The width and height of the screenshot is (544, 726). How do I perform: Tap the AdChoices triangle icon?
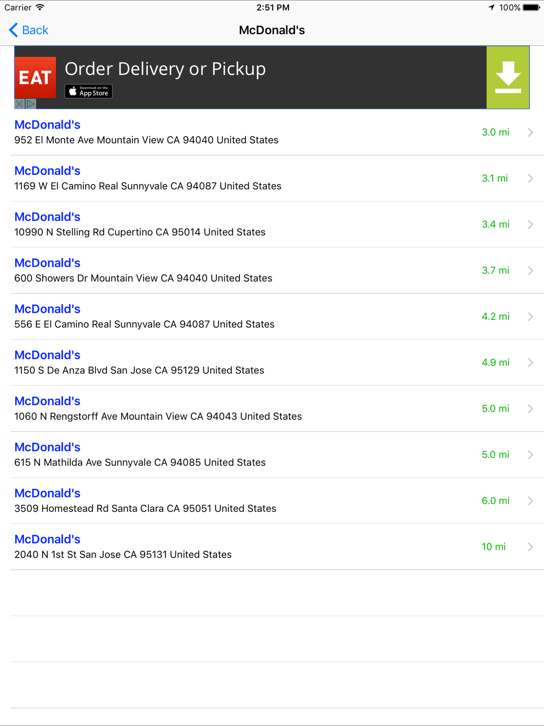pyautogui.click(x=31, y=104)
